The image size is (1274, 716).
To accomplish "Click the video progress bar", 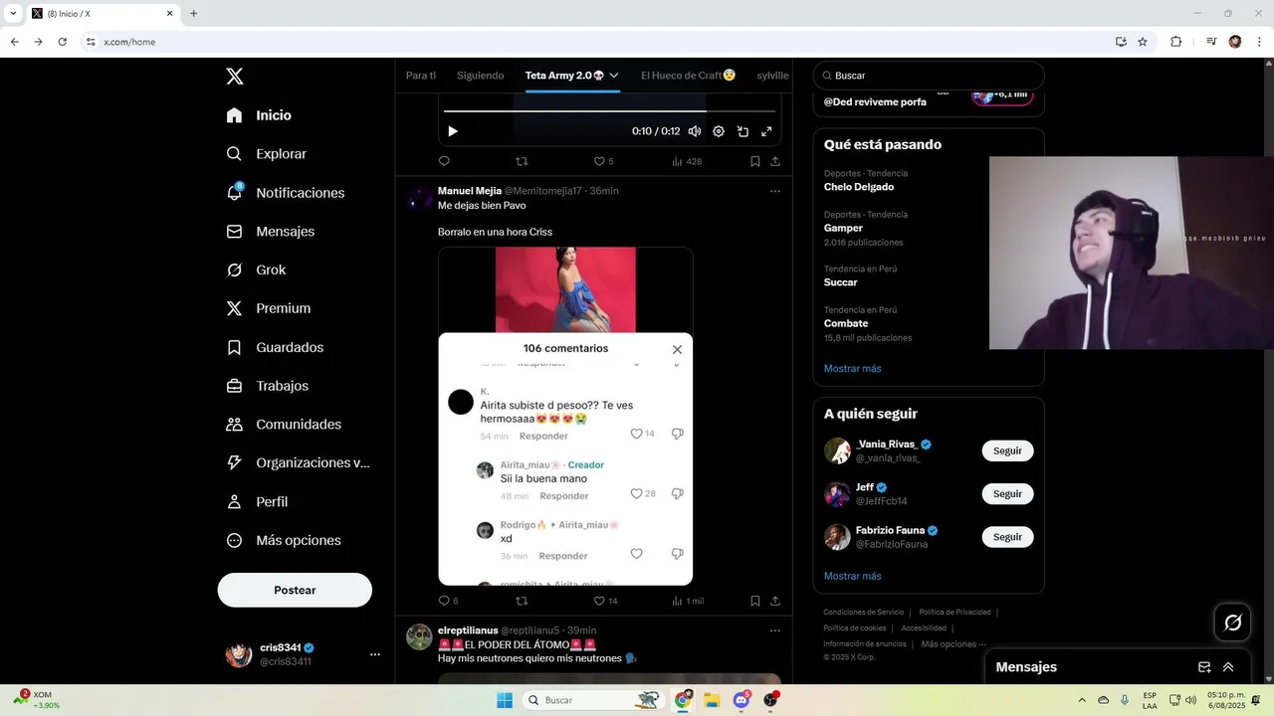I will [x=609, y=111].
